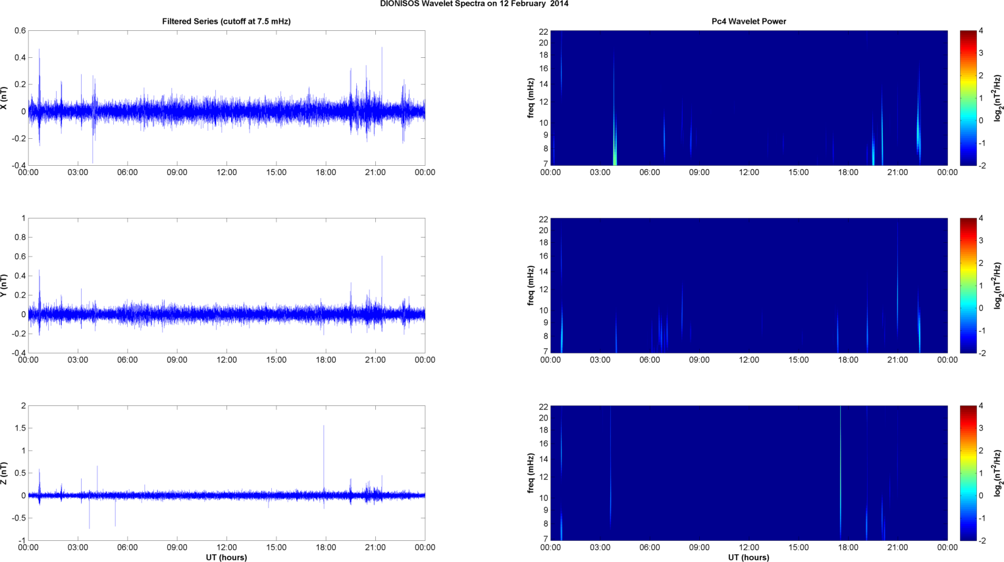The image size is (1004, 562).
Task: Click 'freq (mHz)' label of top spectrogram
Action: pos(531,98)
